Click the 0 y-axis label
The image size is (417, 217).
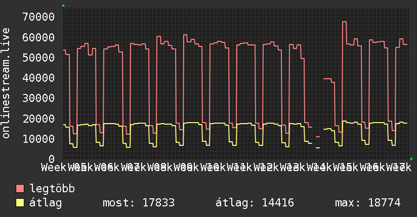(52, 159)
